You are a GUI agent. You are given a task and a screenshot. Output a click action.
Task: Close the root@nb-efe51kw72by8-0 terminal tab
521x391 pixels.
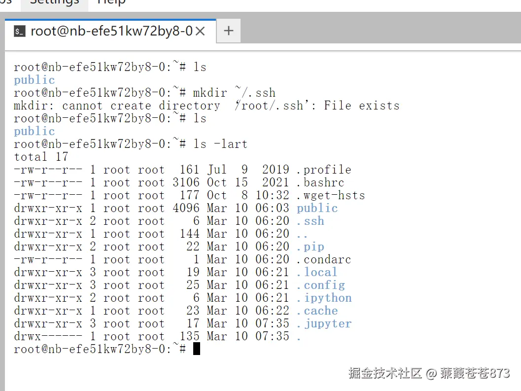200,31
